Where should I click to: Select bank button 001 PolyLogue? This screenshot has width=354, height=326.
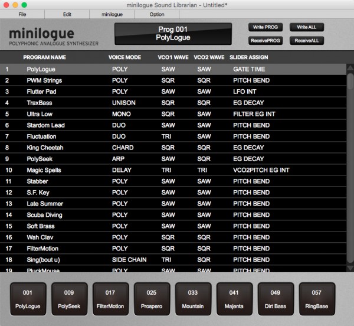[28, 299]
